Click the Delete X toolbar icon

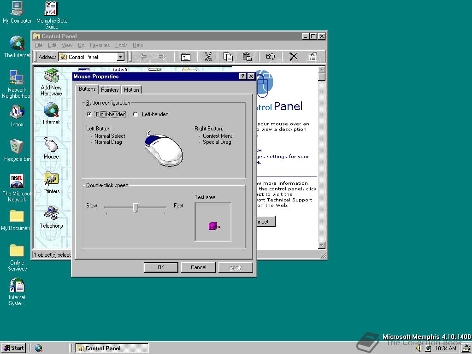click(293, 57)
